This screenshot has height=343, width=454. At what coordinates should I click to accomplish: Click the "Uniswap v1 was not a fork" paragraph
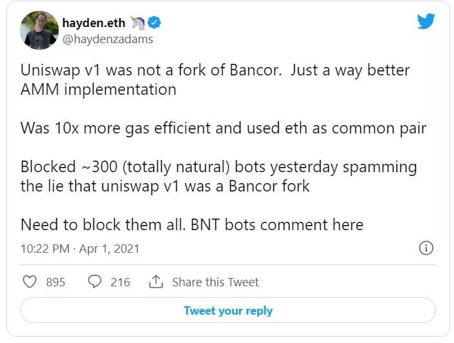click(x=215, y=80)
